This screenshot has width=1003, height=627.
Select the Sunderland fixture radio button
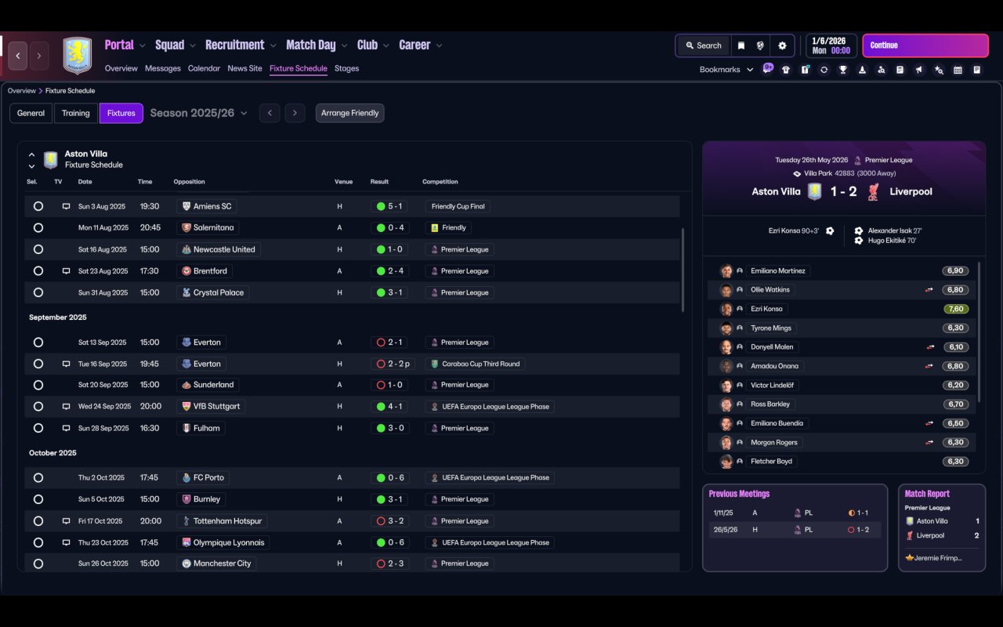pos(38,385)
